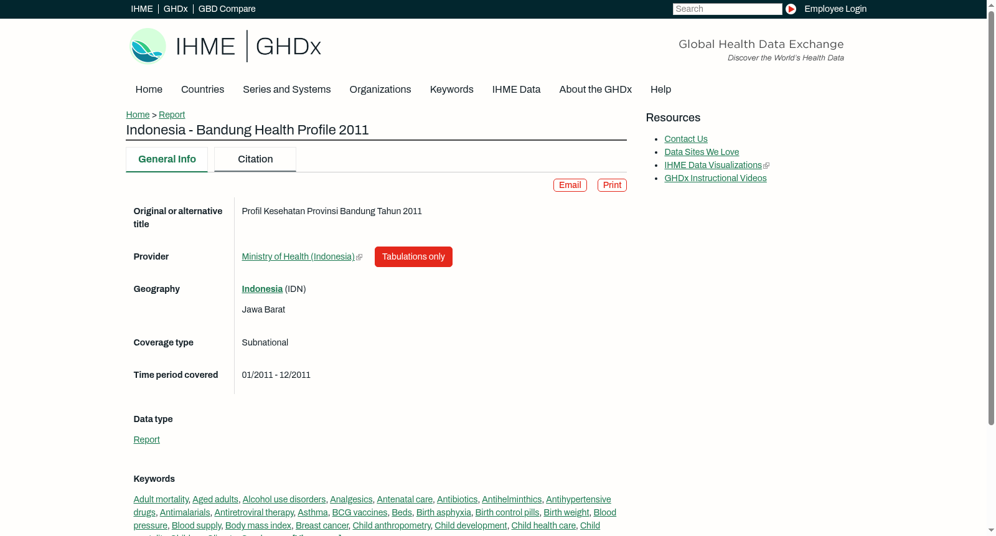
Task: Open the Contact Us resource link
Action: pyautogui.click(x=686, y=139)
